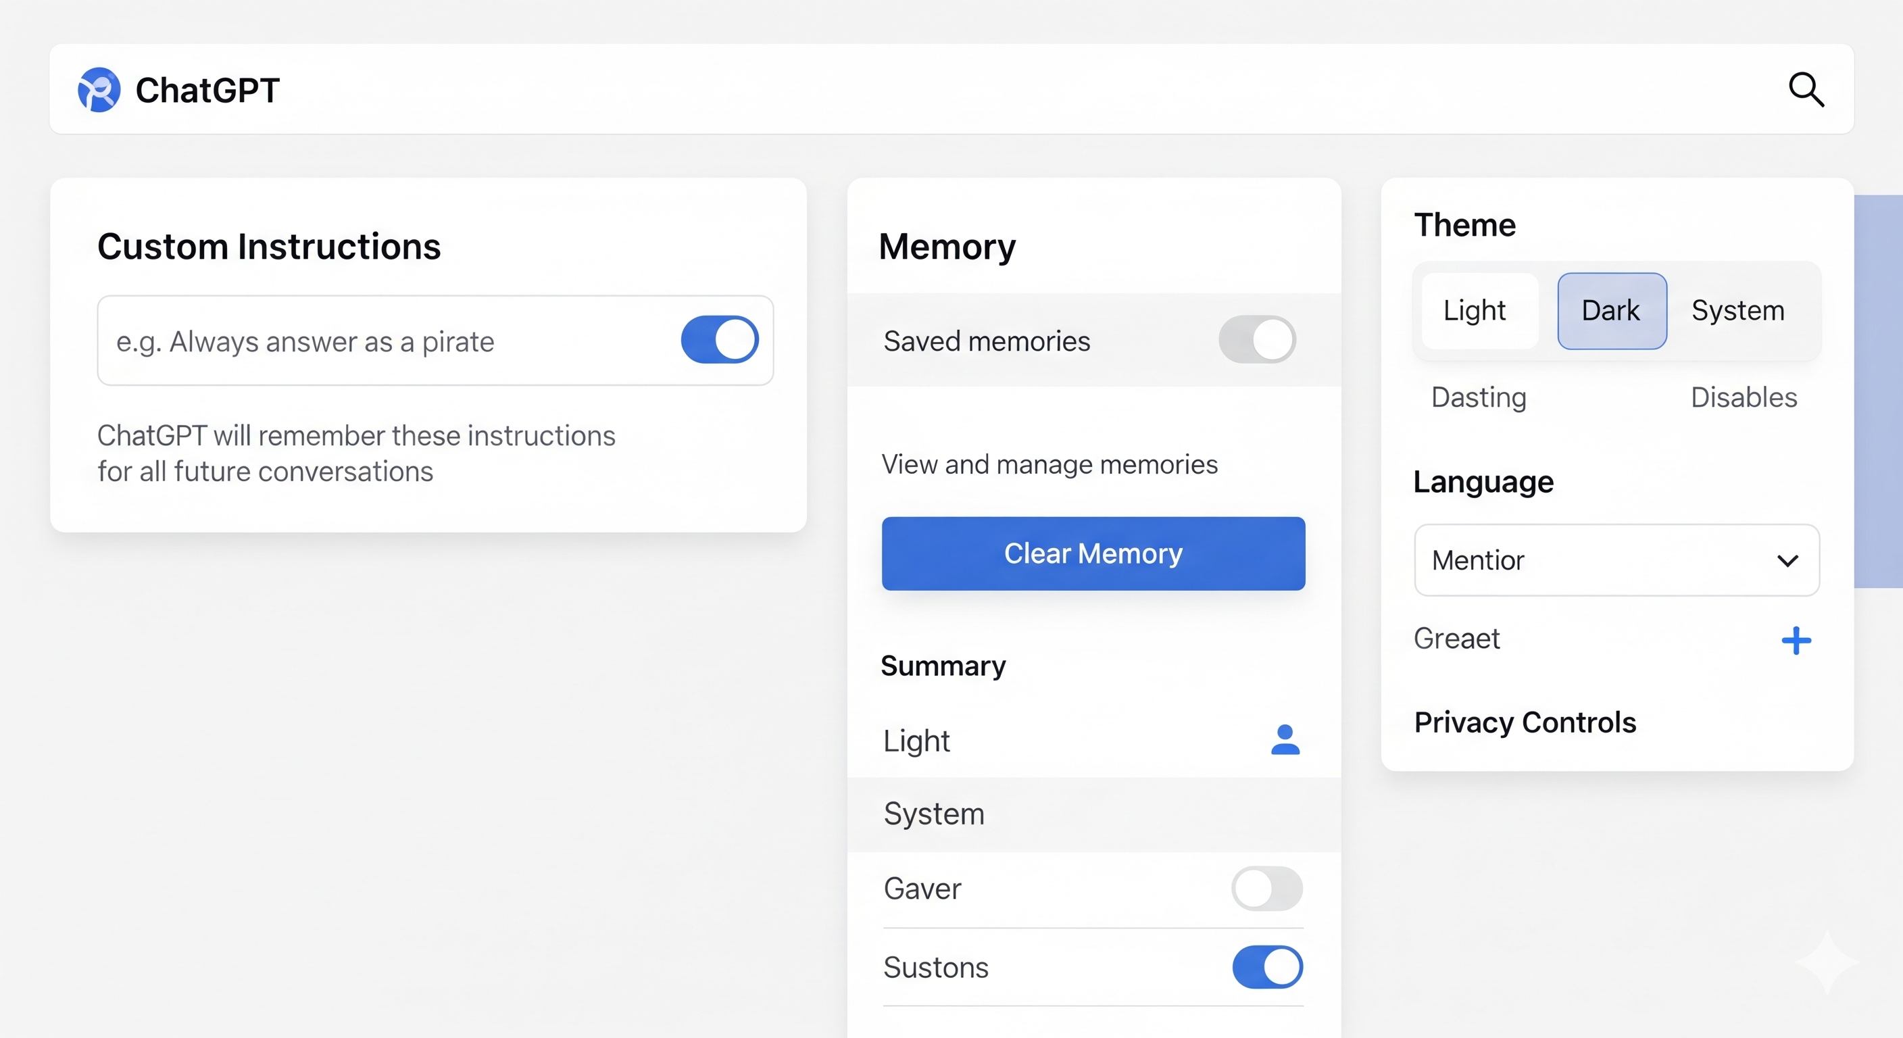The width and height of the screenshot is (1903, 1038).
Task: Open View and manage memories
Action: pos(1049,465)
